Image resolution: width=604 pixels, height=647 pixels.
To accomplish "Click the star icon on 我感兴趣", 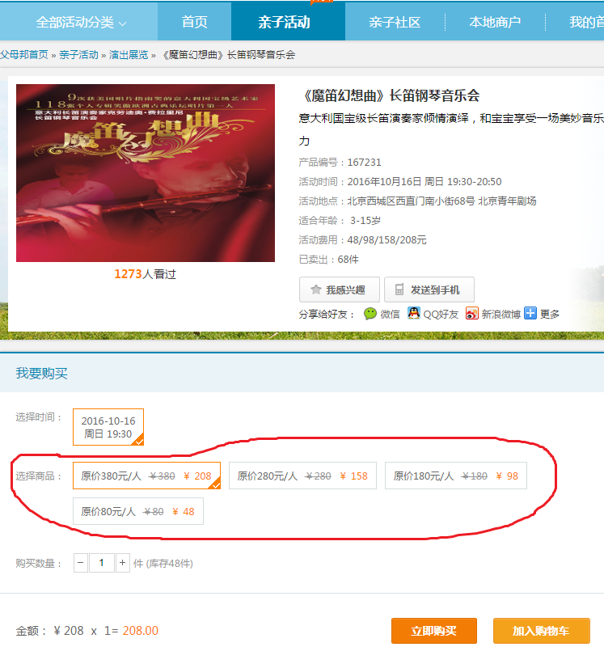I will [315, 290].
